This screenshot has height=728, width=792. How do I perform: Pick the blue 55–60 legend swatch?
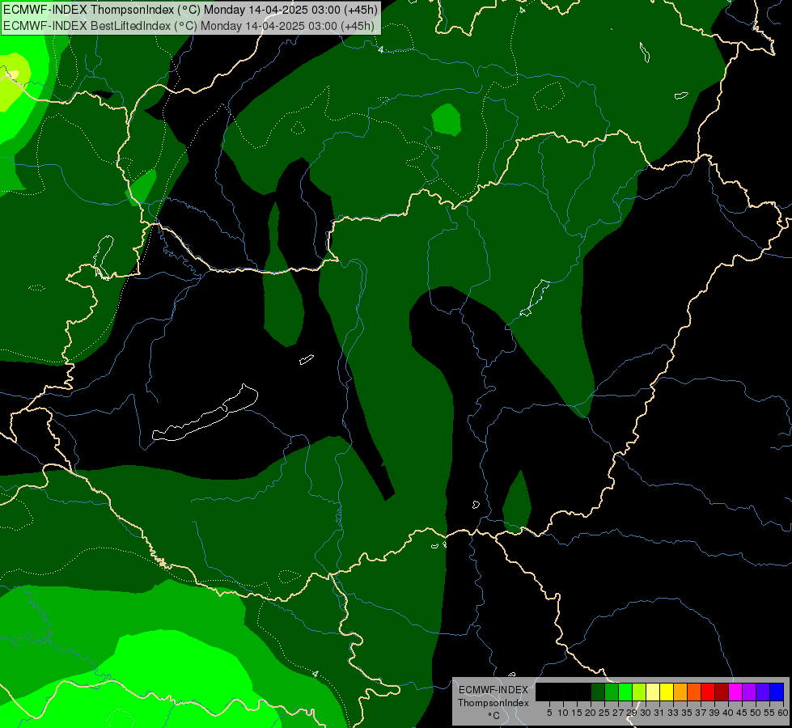pyautogui.click(x=777, y=692)
